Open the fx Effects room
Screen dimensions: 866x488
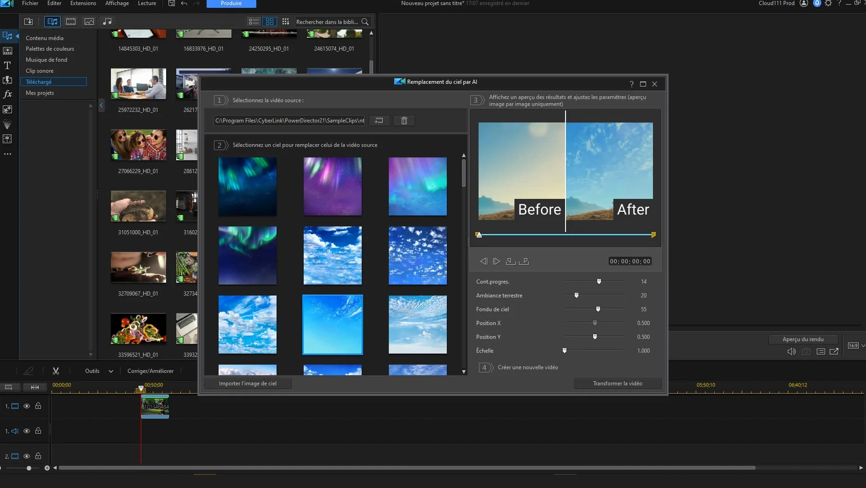point(7,94)
